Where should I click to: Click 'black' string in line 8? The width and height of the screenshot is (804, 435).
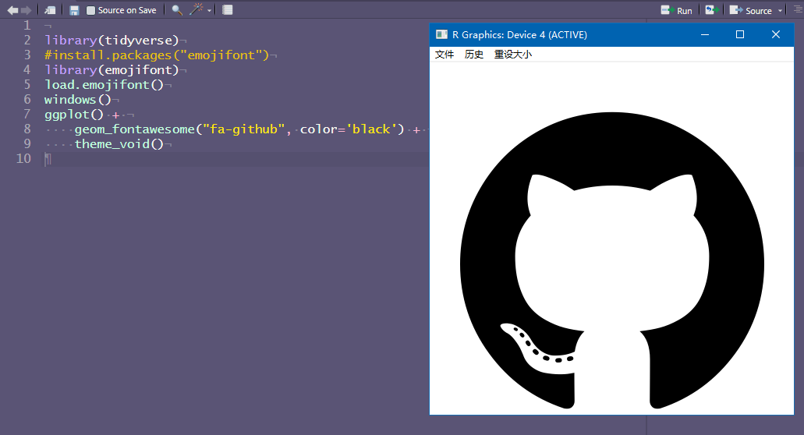(x=371, y=129)
